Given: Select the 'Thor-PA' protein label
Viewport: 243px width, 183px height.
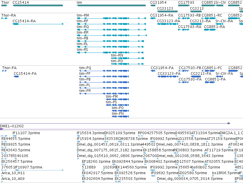Looking at the screenshot, I should pos(9,68).
